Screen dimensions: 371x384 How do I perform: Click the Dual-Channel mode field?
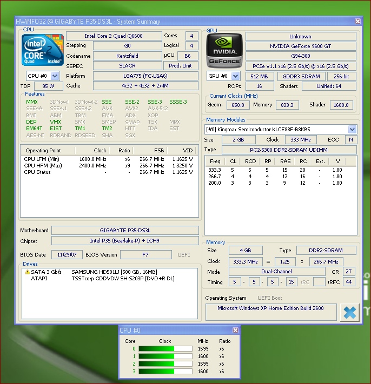pos(277,272)
